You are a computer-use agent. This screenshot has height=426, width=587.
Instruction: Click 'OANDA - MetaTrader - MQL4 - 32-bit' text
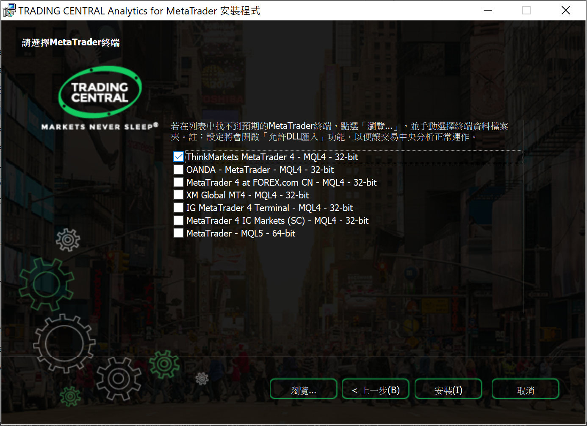coord(260,170)
